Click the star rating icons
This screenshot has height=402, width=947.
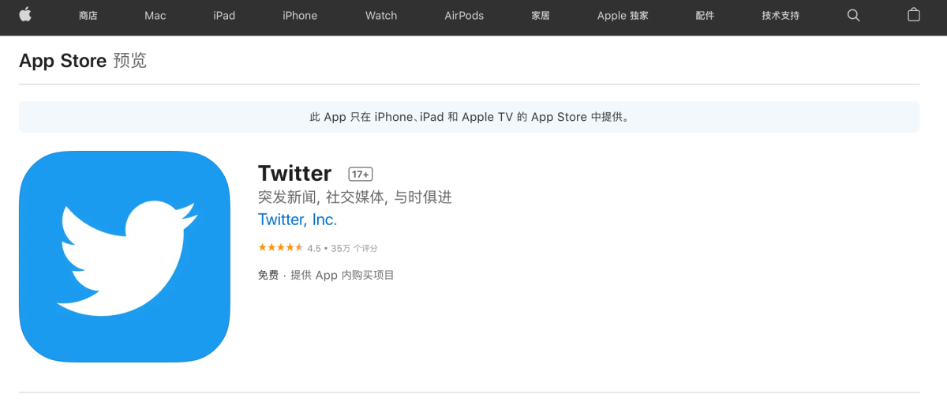coord(281,248)
